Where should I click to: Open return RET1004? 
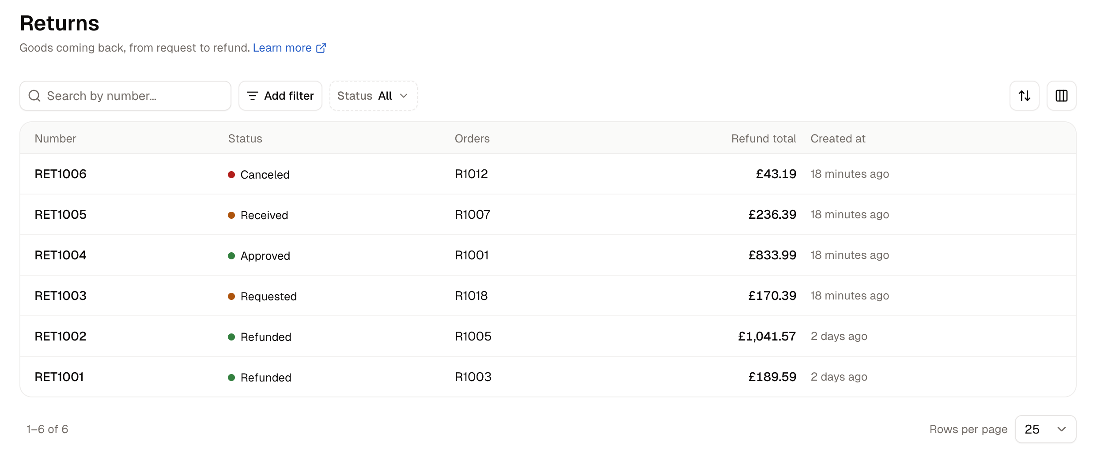pyautogui.click(x=61, y=255)
